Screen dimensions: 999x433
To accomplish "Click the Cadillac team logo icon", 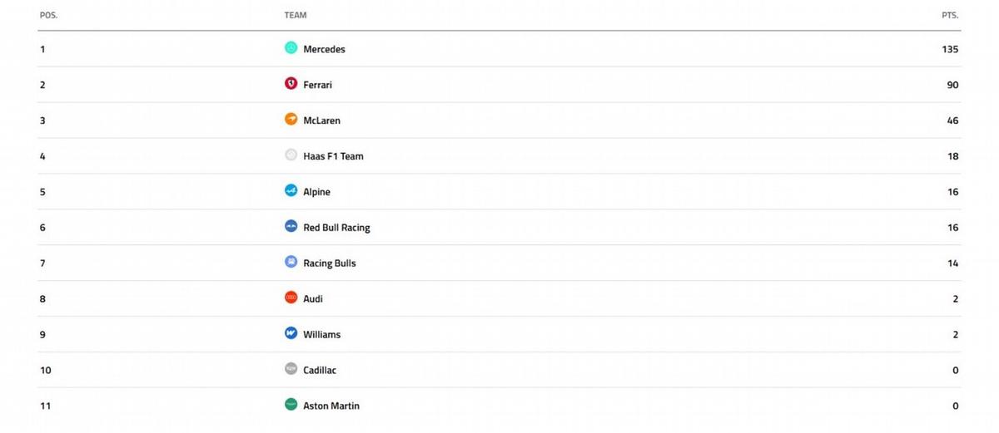I will point(291,370).
